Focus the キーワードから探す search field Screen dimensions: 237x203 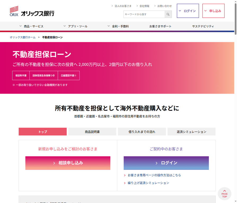pos(144,14)
